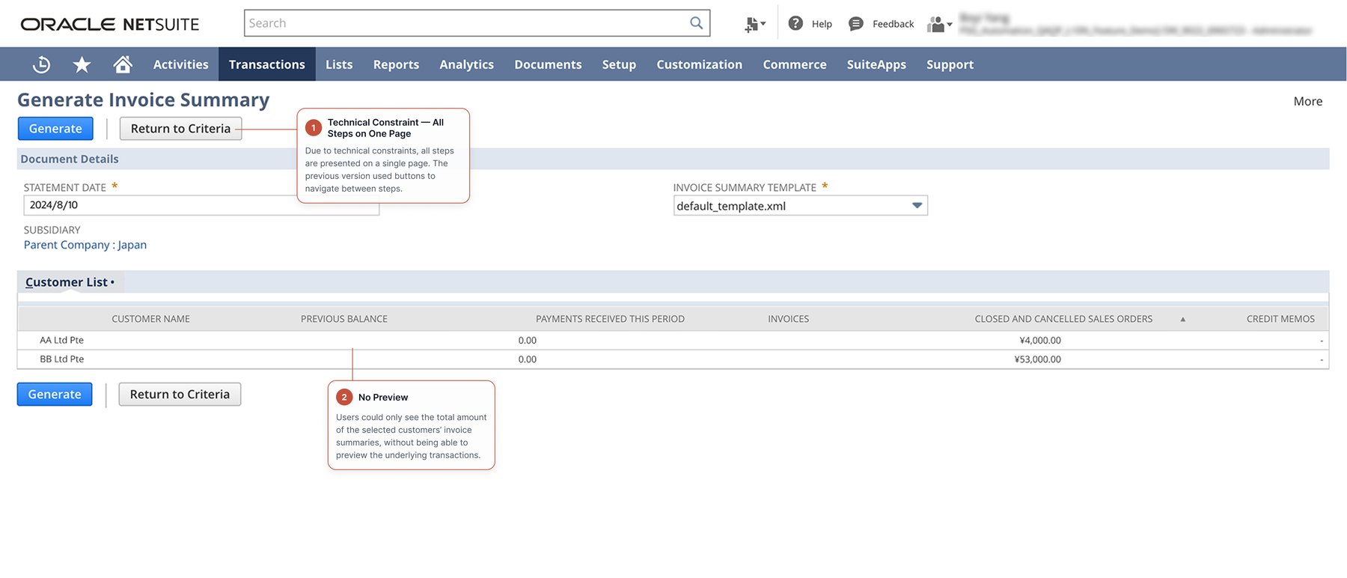Go to Home via house icon
Screen dimensions: 1347x578
[123, 64]
